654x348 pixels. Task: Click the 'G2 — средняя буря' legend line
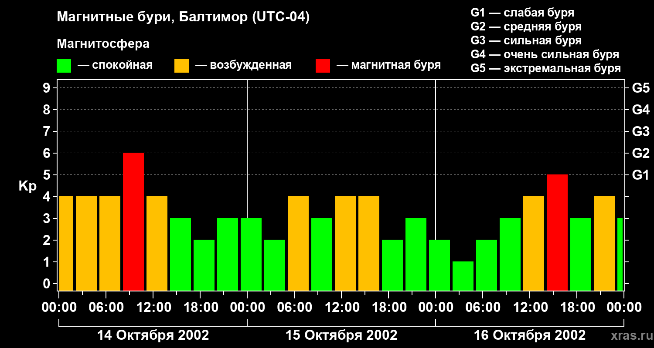tap(526, 27)
